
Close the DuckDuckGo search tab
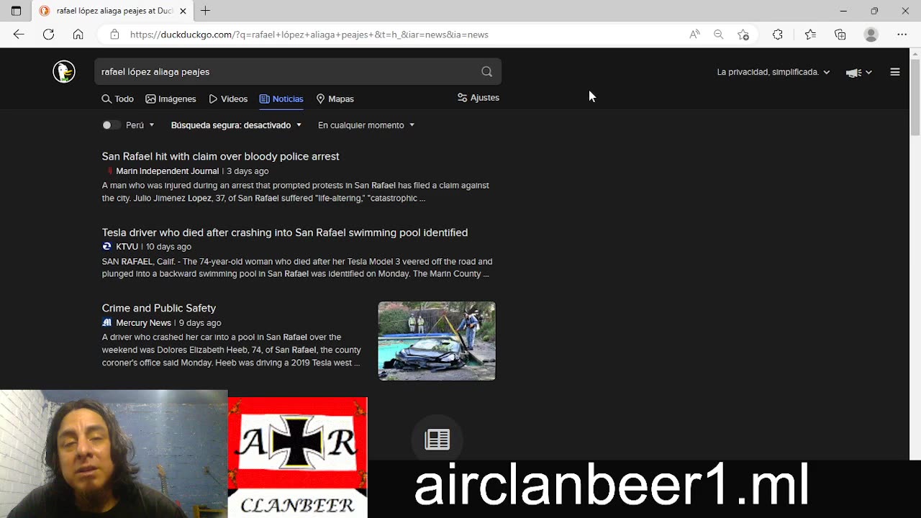click(x=183, y=11)
